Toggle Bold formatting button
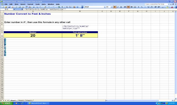This screenshot has height=105, width=177. pos(115,7)
